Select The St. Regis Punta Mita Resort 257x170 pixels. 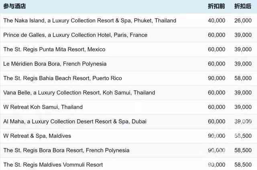coord(54,49)
